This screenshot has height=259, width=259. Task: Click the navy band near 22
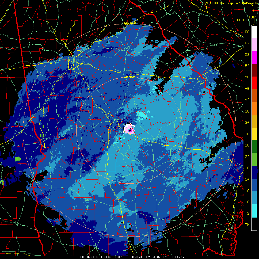[254, 172]
